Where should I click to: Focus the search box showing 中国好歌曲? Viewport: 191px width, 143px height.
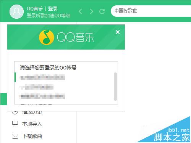pyautogui.click(x=151, y=11)
